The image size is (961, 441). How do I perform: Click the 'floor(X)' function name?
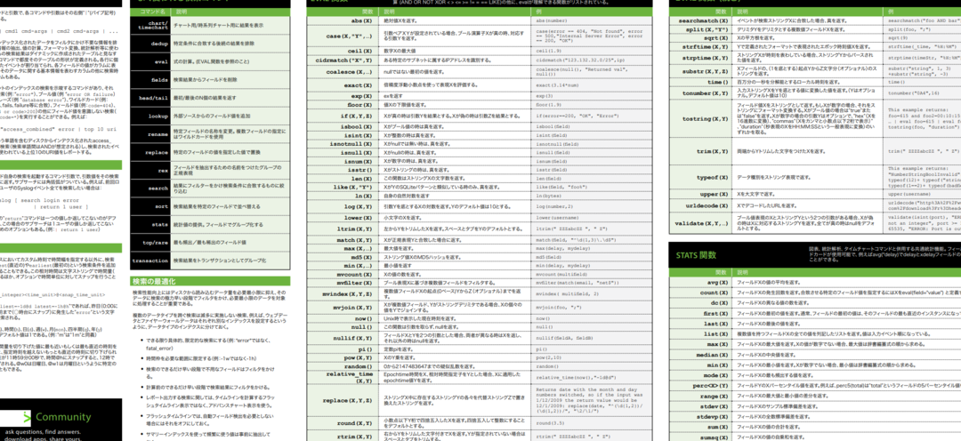click(x=358, y=105)
